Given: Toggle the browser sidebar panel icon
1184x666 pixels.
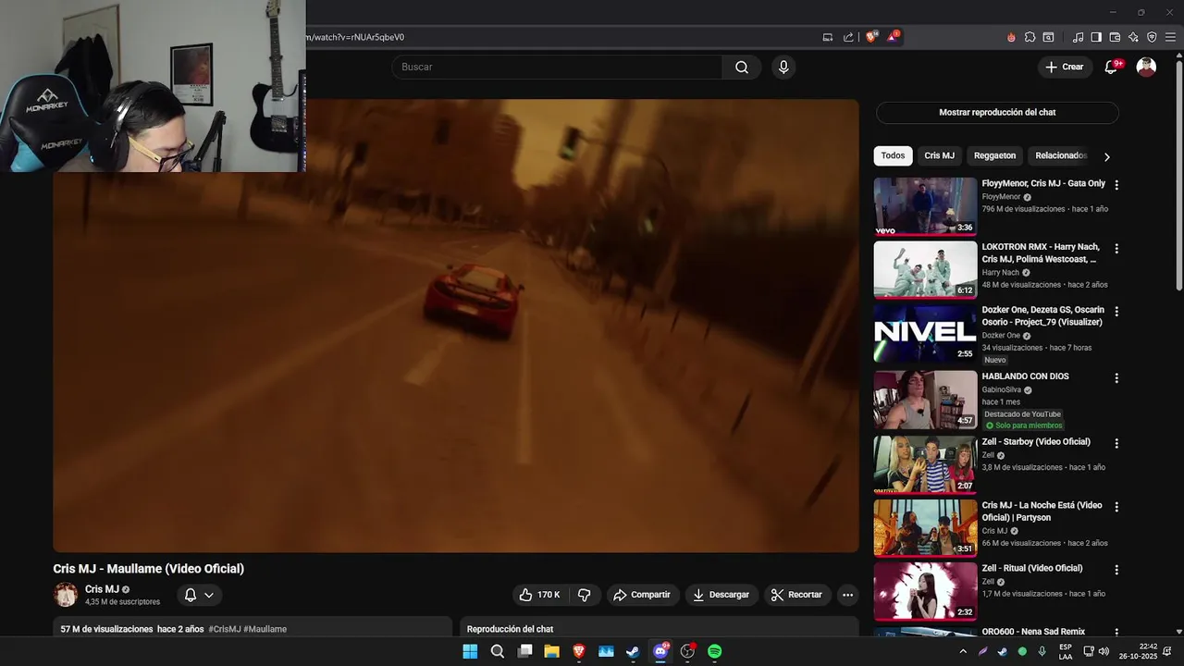Looking at the screenshot, I should tap(1096, 37).
